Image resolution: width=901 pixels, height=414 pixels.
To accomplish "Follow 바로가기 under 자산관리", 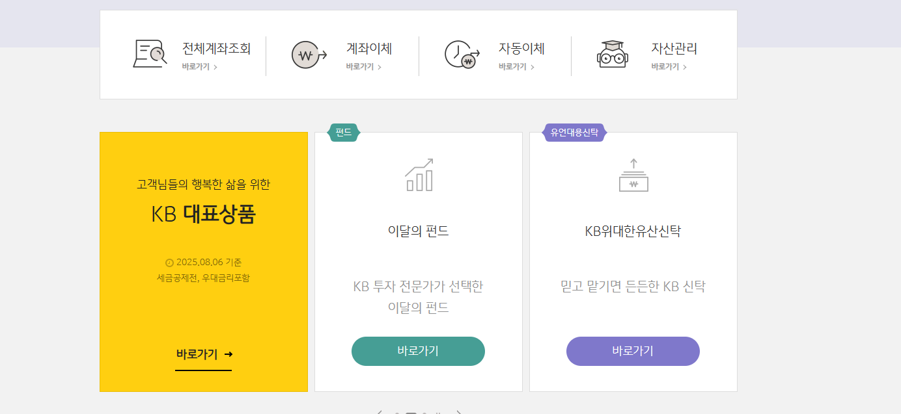I will [x=669, y=66].
